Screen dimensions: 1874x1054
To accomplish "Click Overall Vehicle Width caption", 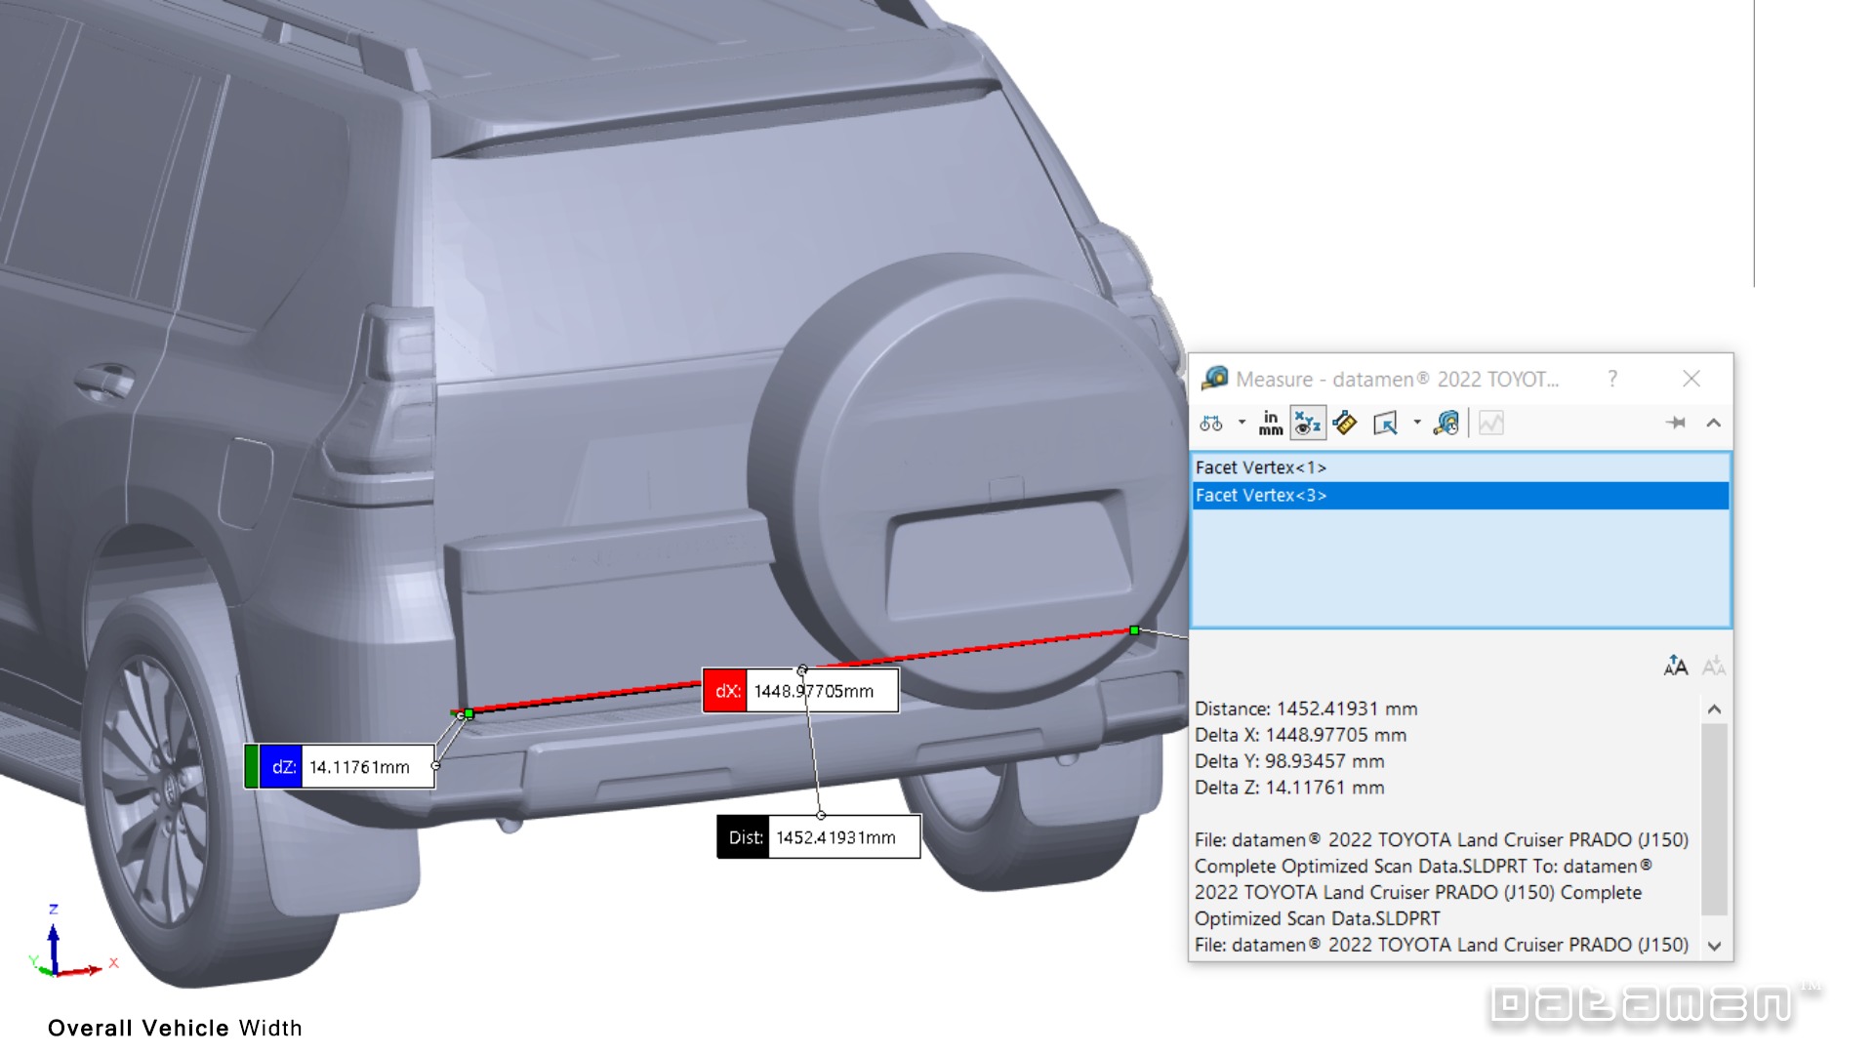I will pyautogui.click(x=175, y=1028).
